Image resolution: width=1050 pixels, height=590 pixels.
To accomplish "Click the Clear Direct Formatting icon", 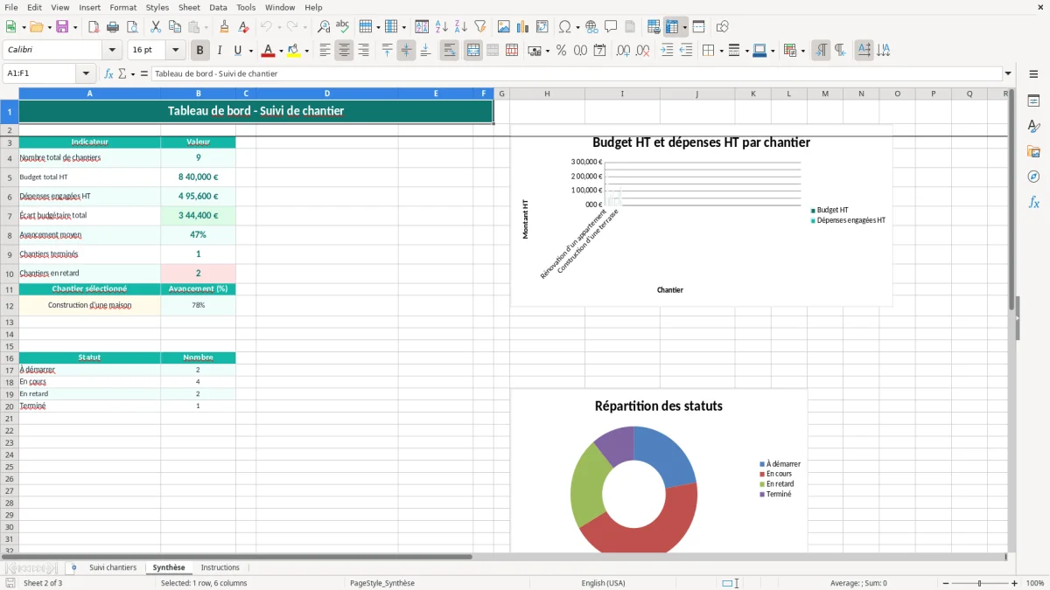I will [244, 27].
